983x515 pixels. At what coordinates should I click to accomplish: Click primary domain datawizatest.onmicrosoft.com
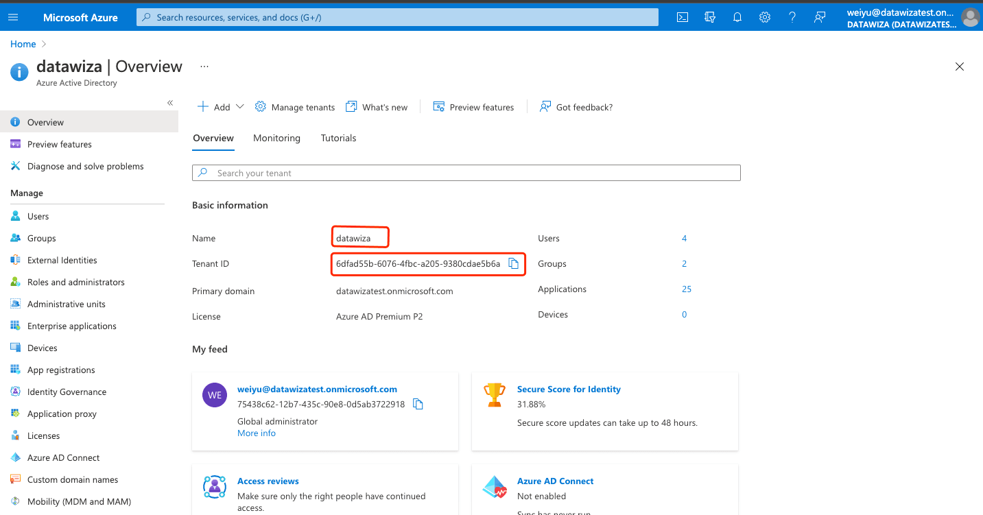tap(394, 291)
